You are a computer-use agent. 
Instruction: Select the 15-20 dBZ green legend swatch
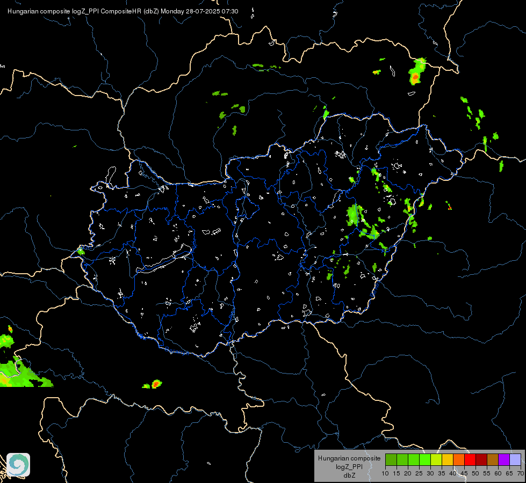point(402,459)
